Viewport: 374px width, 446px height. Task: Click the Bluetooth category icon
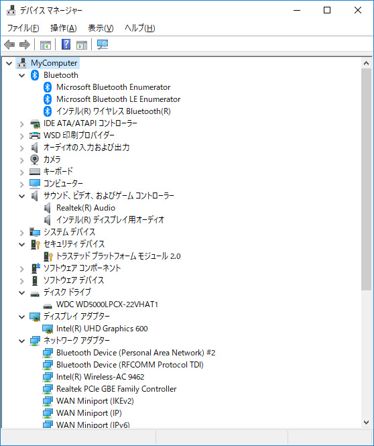coord(35,75)
